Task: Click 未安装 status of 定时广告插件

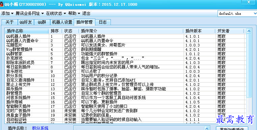Action: pos(70,111)
